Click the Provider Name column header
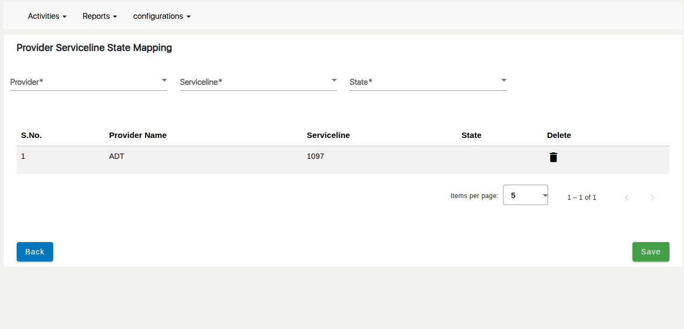Viewport: 684px width, 329px height. [x=138, y=135]
